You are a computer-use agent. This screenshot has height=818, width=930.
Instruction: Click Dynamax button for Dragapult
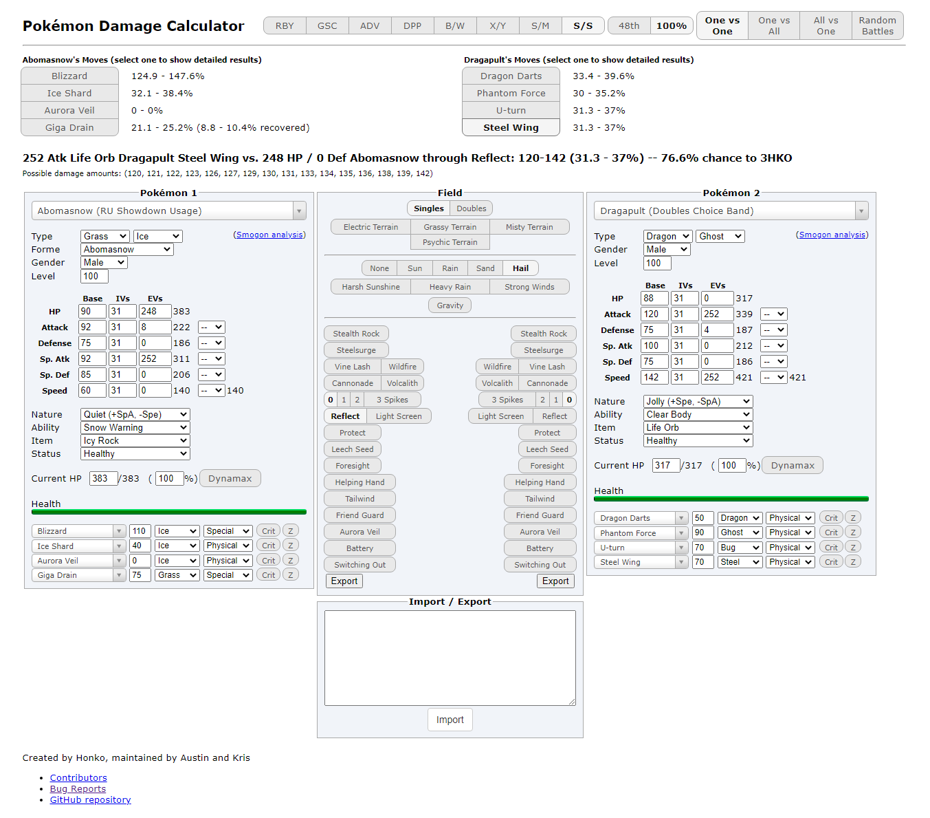click(x=793, y=466)
